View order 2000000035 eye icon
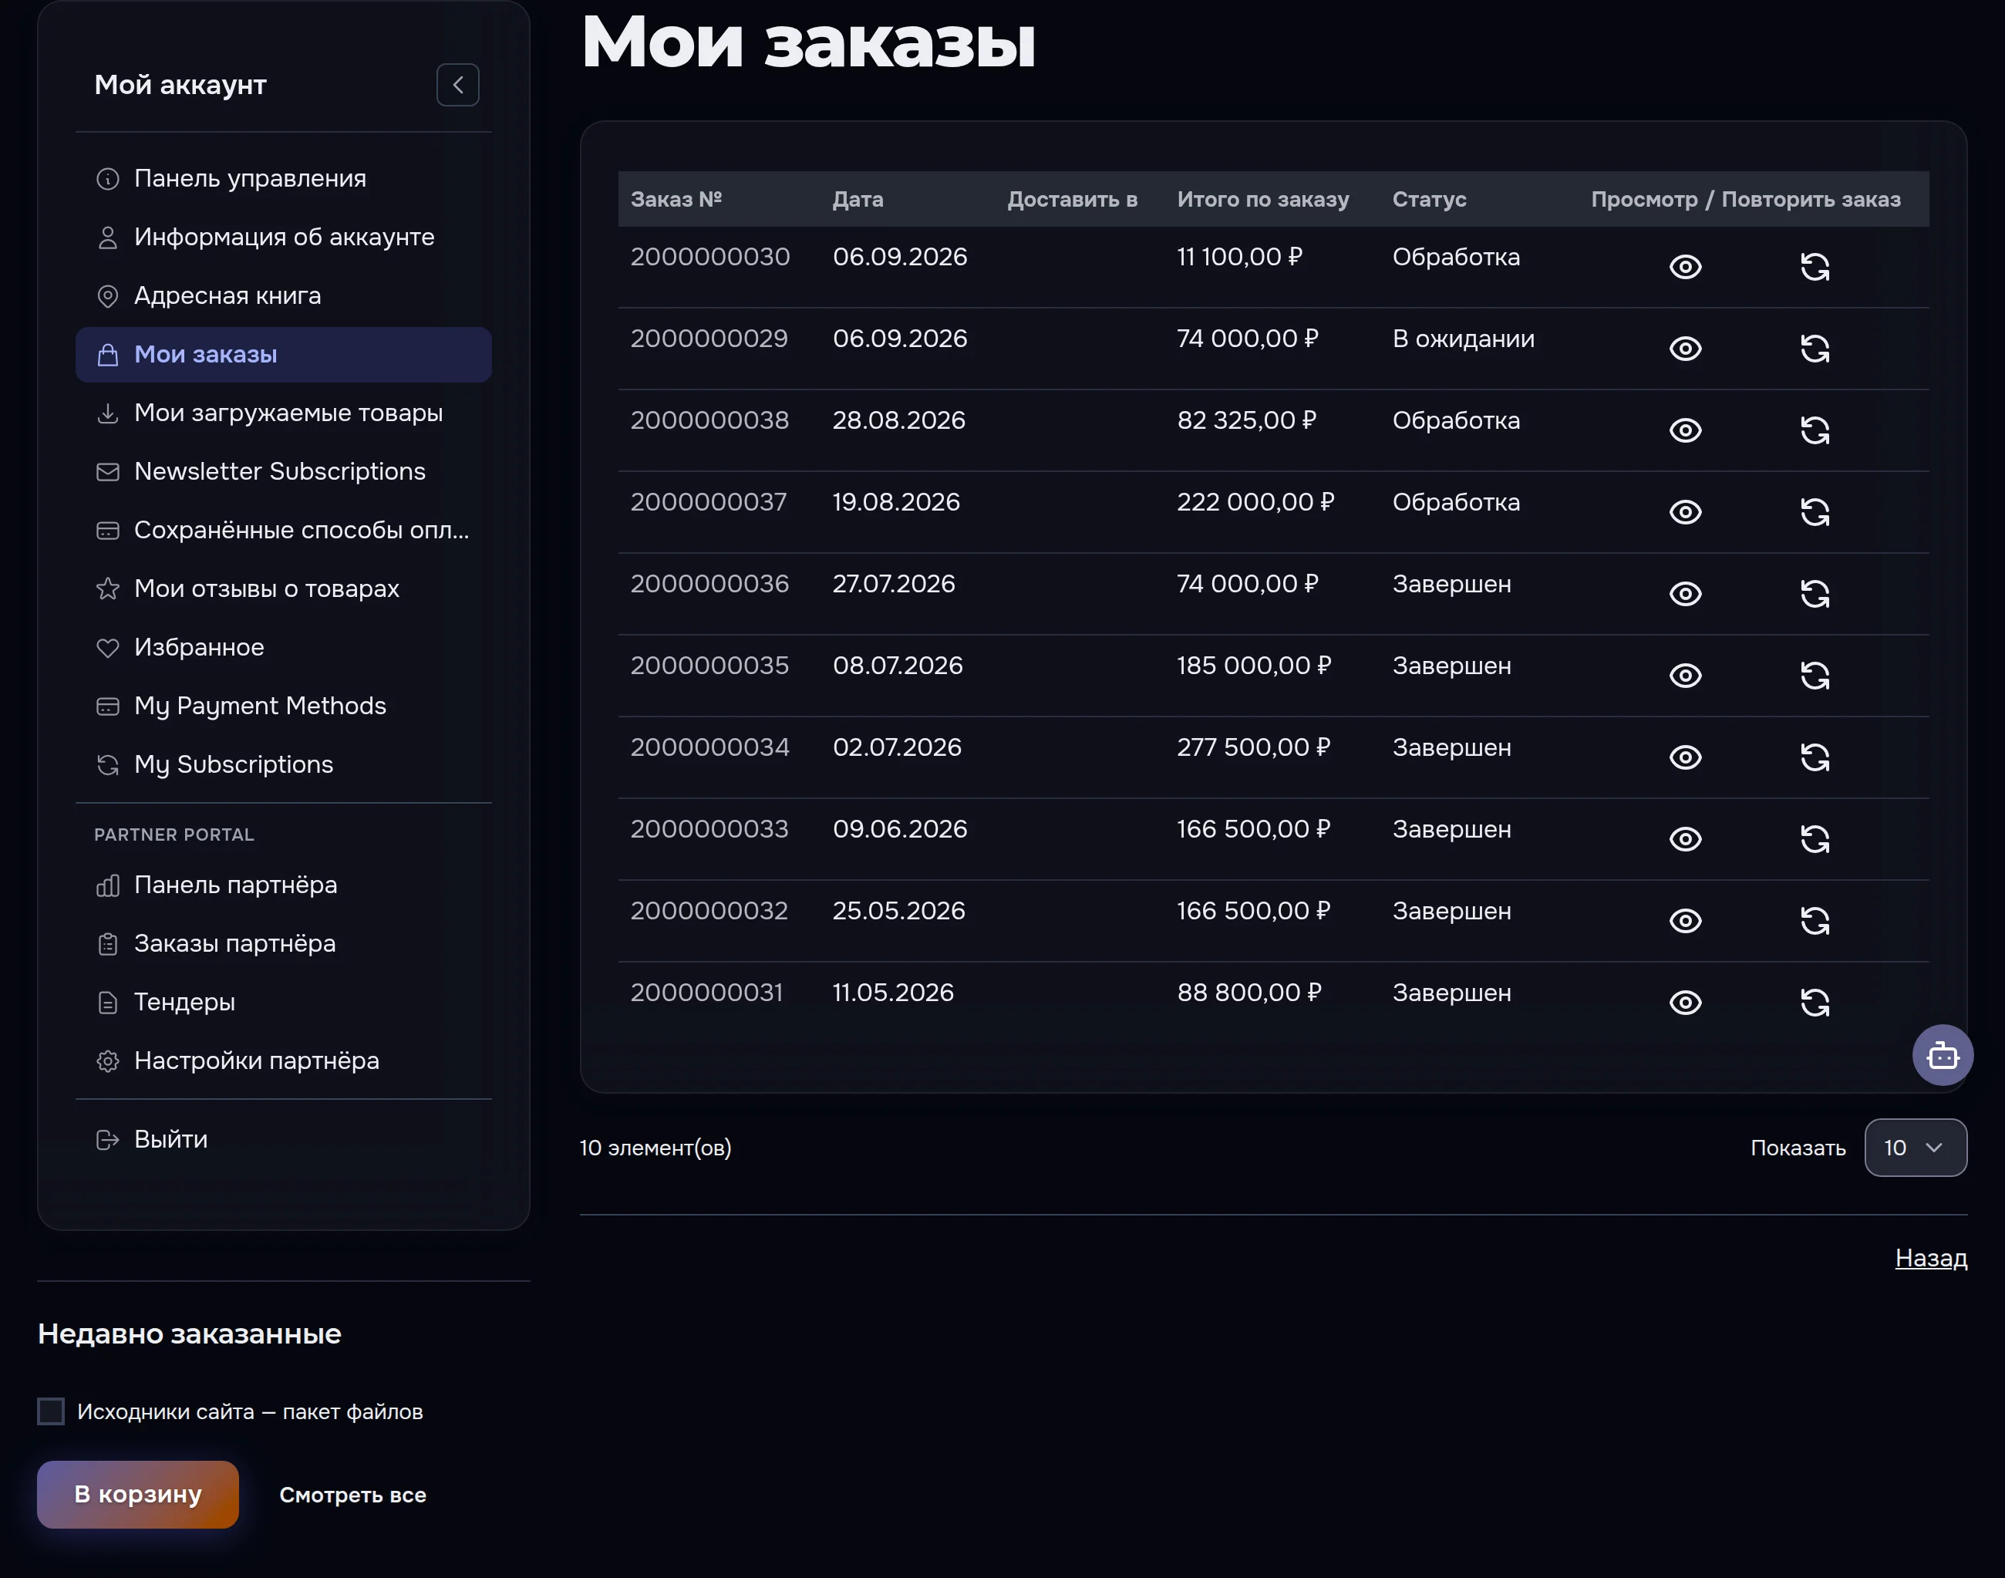Screen dimensions: 2005x1578 1686,676
